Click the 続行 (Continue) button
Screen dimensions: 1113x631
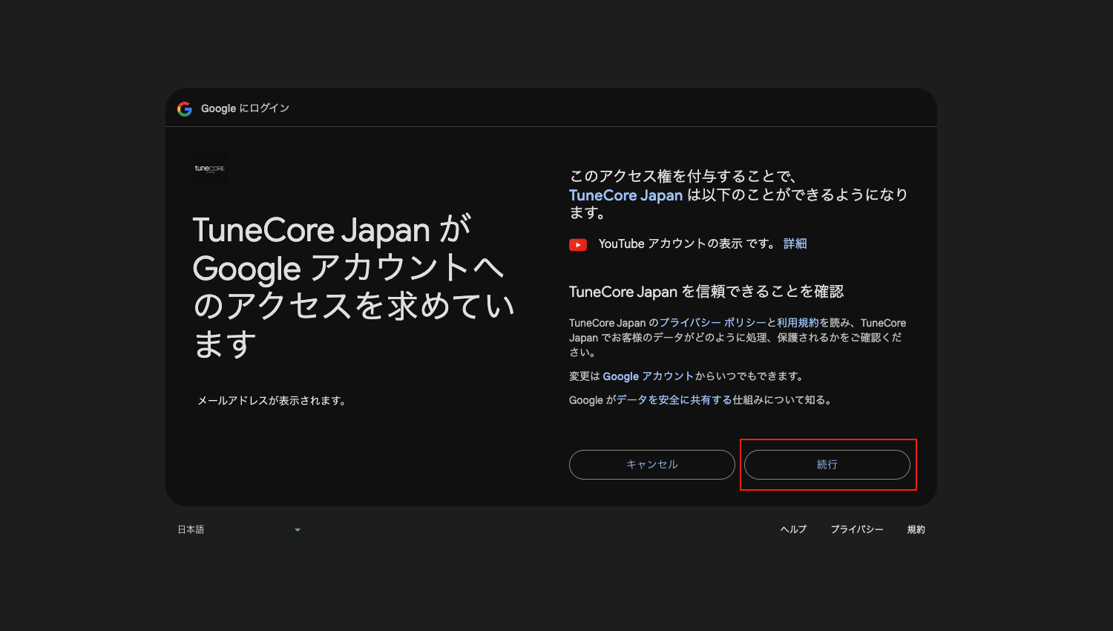(x=827, y=465)
